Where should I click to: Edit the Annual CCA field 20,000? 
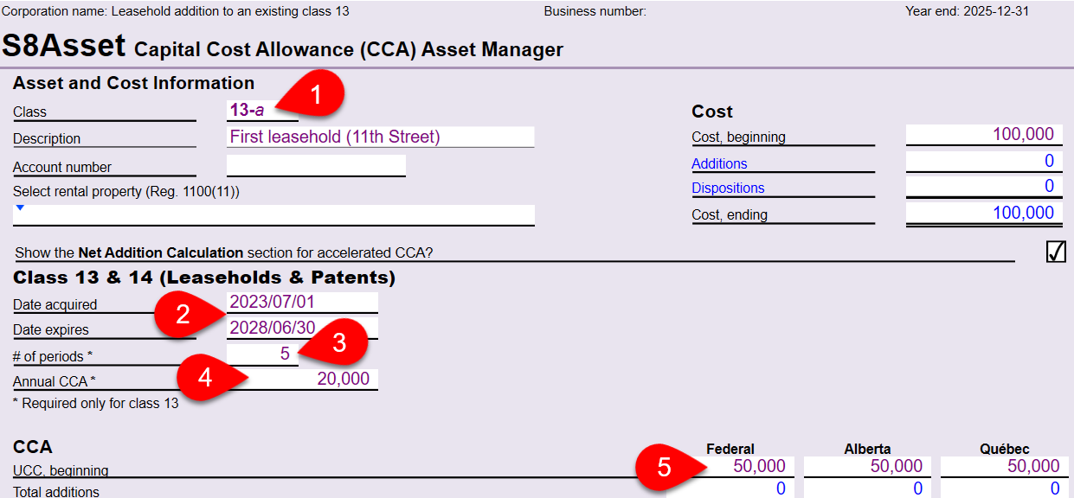point(302,379)
